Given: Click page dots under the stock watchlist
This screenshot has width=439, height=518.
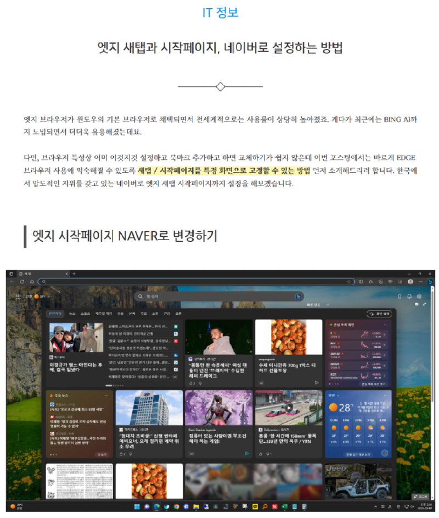Looking at the screenshot, I should 334,384.
